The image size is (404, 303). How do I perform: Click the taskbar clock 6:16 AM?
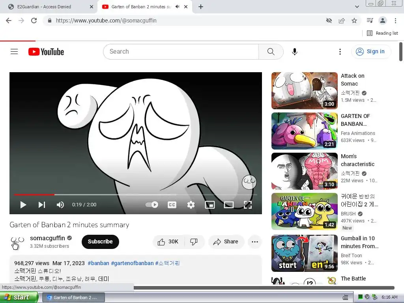click(389, 297)
